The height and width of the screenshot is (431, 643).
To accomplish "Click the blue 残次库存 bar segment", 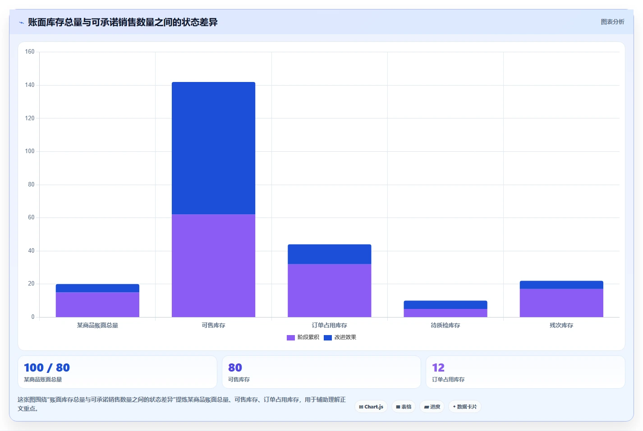I will pos(561,285).
